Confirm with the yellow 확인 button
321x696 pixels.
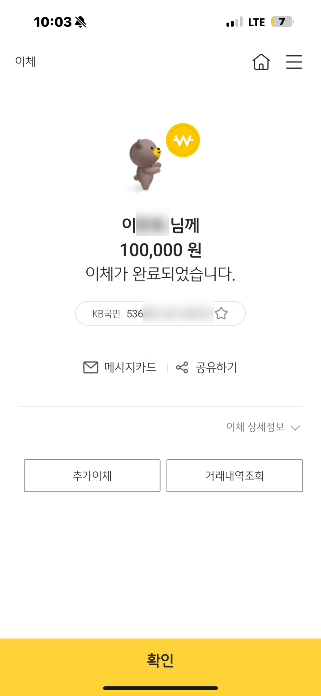(160, 660)
